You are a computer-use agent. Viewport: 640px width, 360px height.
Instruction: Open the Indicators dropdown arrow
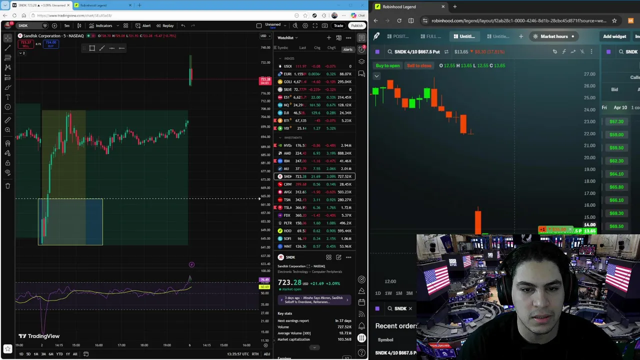[x=117, y=25]
